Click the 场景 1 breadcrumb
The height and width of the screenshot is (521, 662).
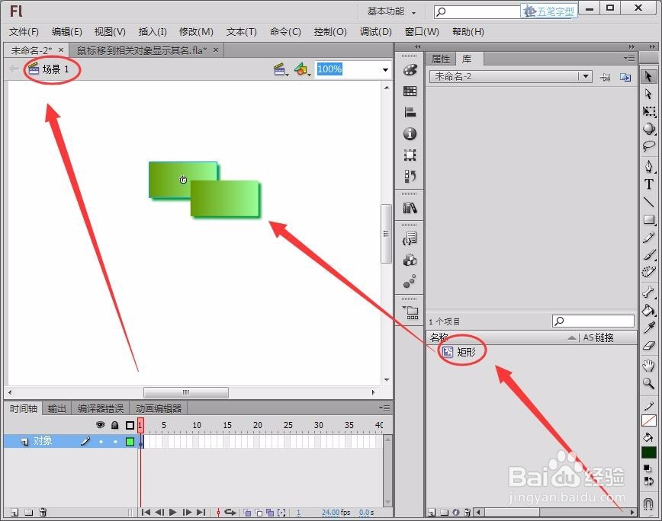click(56, 69)
